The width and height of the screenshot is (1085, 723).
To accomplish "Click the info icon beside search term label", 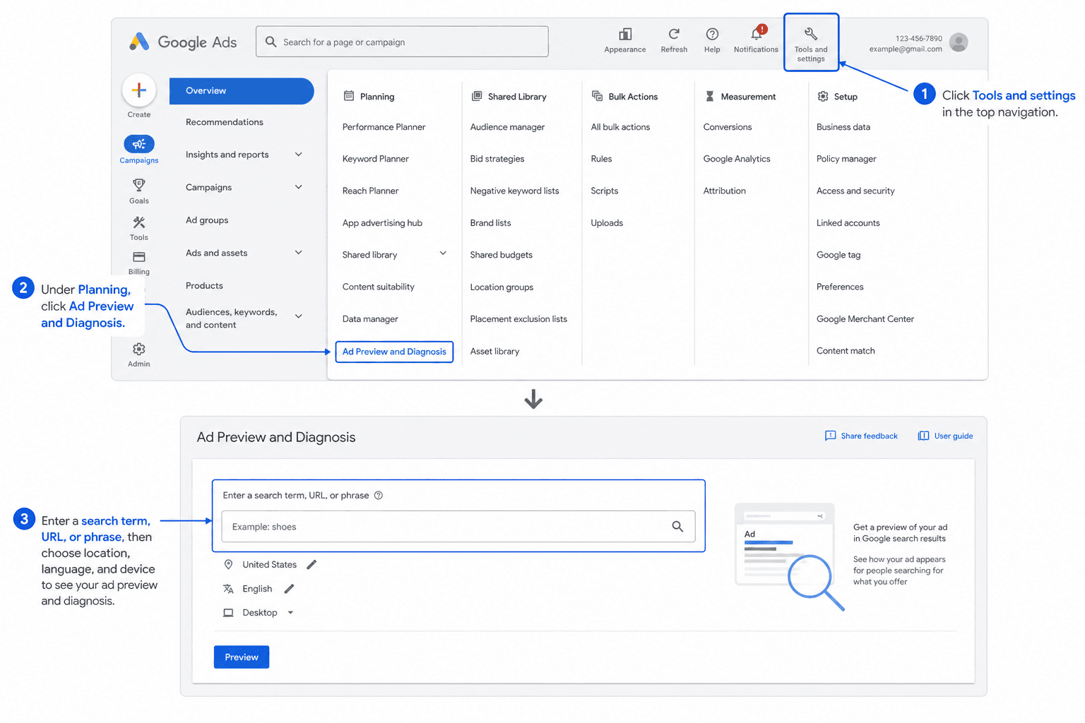I will click(379, 495).
